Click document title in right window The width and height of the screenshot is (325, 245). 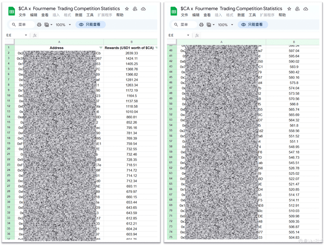[x=231, y=9]
